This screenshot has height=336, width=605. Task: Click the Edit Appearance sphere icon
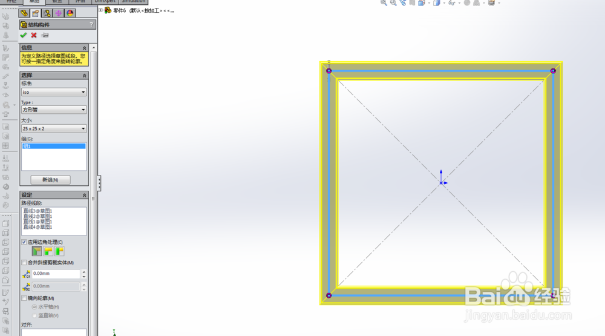click(467, 2)
